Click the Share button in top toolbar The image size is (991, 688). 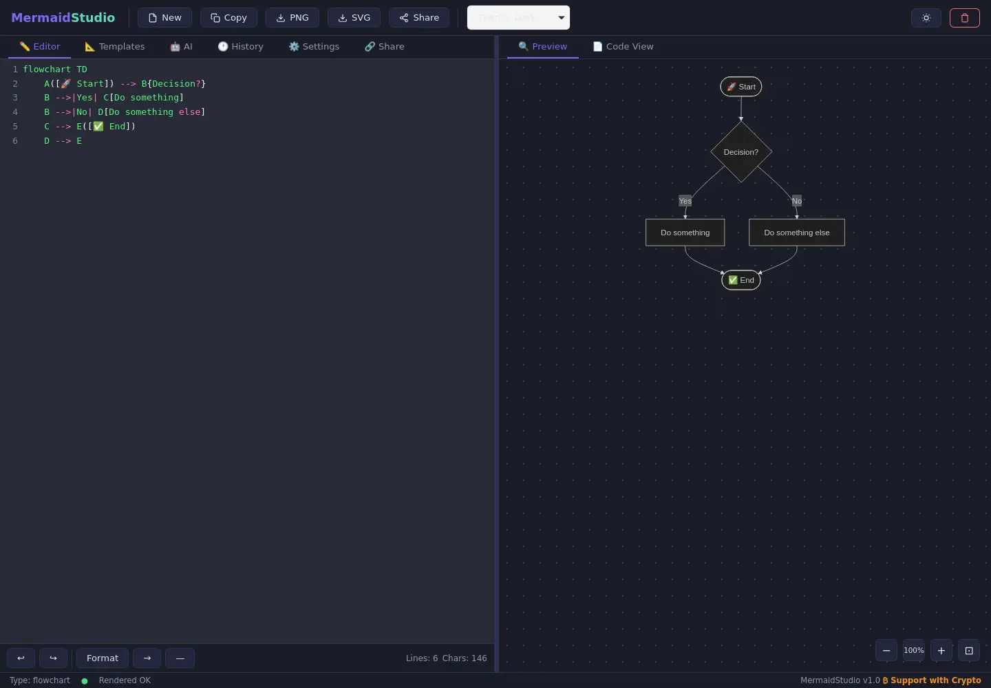tap(419, 18)
